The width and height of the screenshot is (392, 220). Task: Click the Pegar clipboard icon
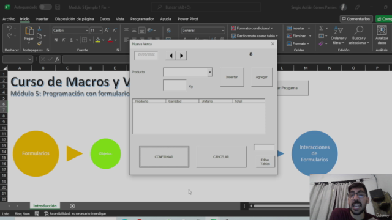tap(29, 31)
